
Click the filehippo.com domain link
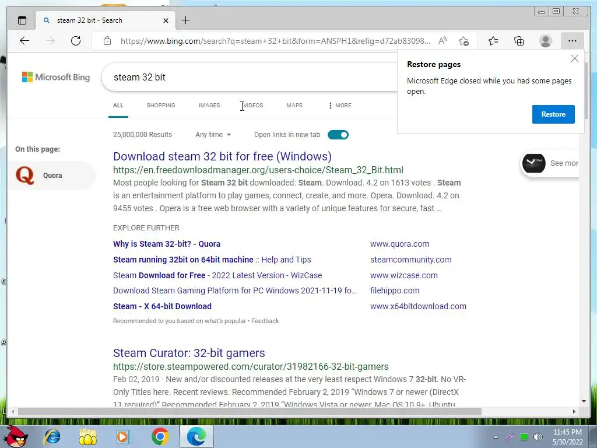(395, 290)
